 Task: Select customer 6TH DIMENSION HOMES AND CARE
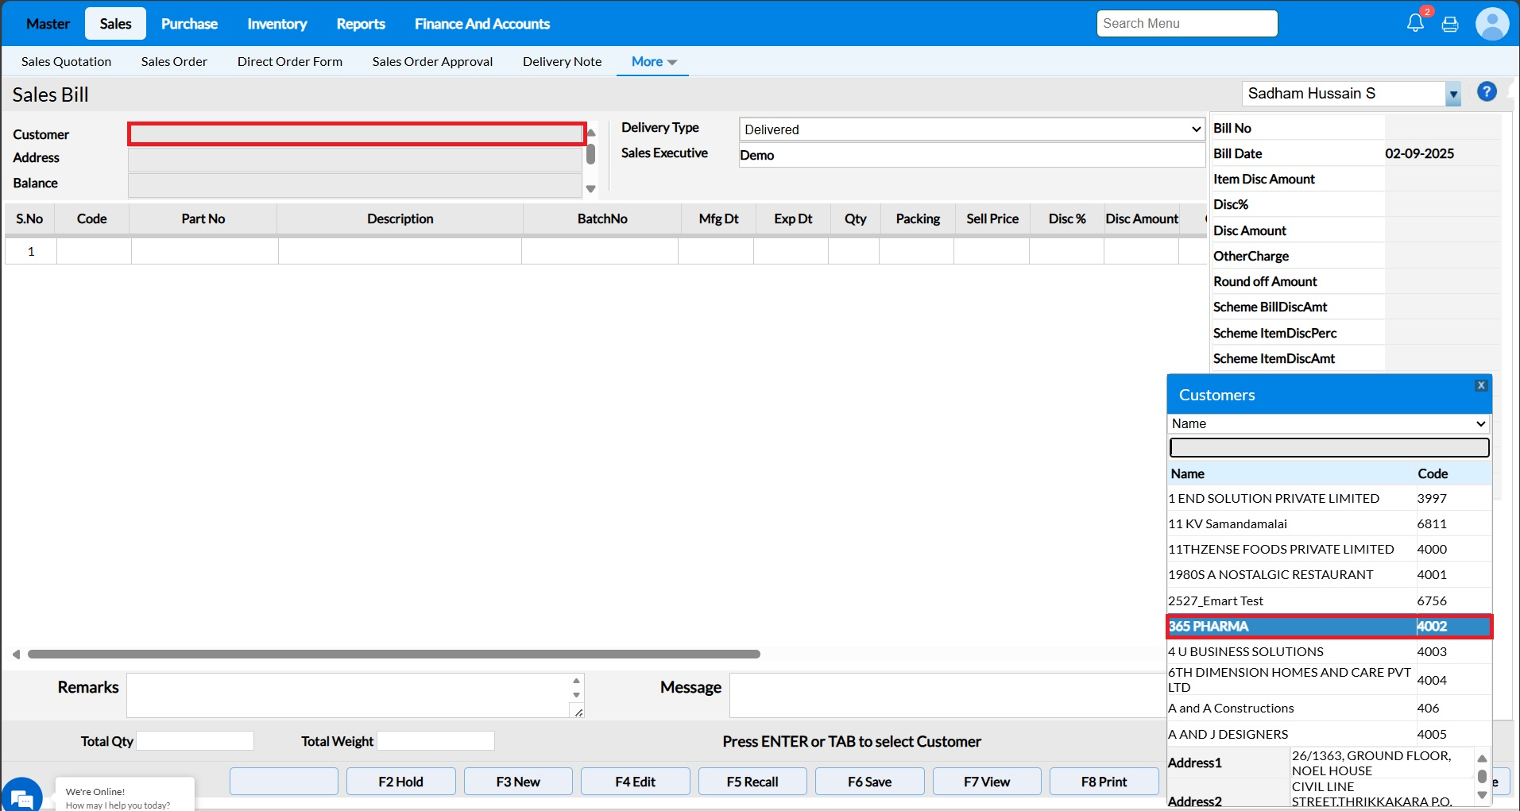[x=1329, y=680]
